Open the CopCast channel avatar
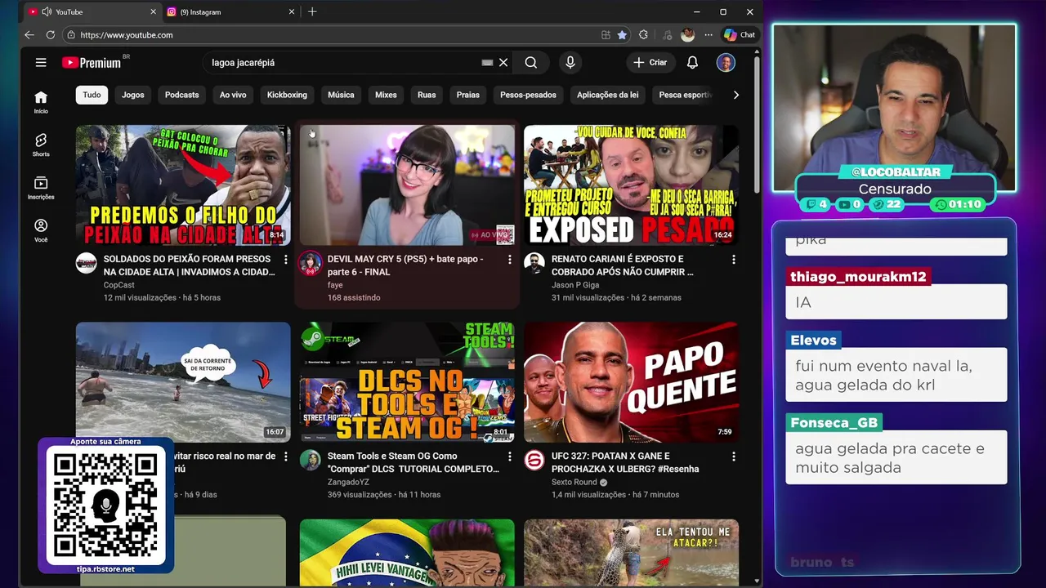This screenshot has width=1046, height=588. pyautogui.click(x=87, y=263)
